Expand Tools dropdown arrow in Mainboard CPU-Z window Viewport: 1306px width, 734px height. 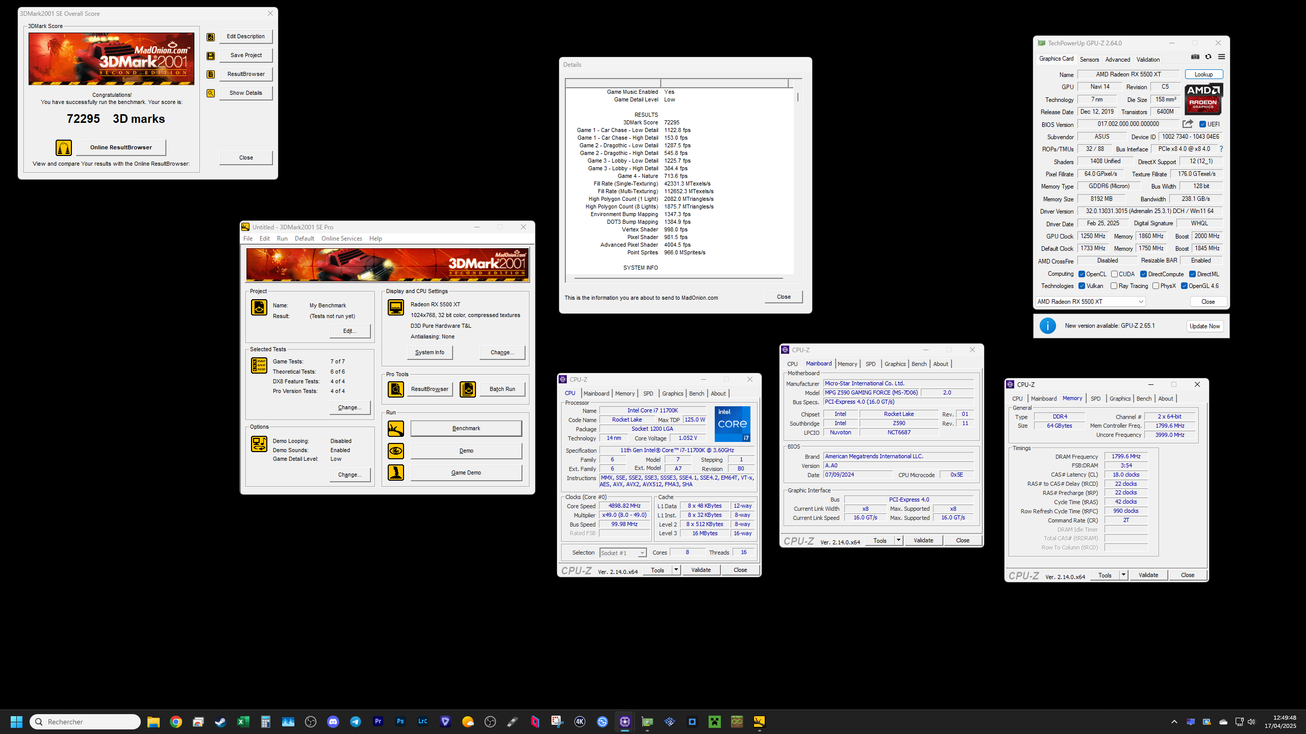click(x=898, y=540)
